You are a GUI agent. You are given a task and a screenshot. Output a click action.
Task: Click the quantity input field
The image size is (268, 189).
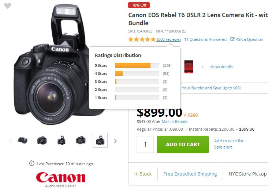coord(145,144)
